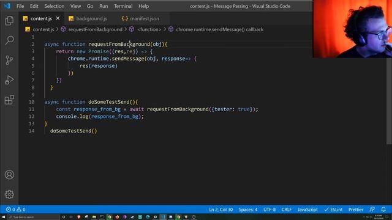
Task: Click on 'res(response)' in line 5
Action: (98, 65)
